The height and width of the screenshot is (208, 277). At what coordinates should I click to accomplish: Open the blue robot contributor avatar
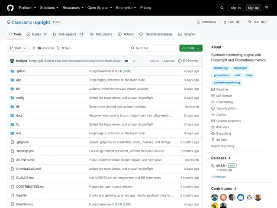[241, 197]
